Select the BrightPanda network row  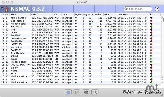80,53
